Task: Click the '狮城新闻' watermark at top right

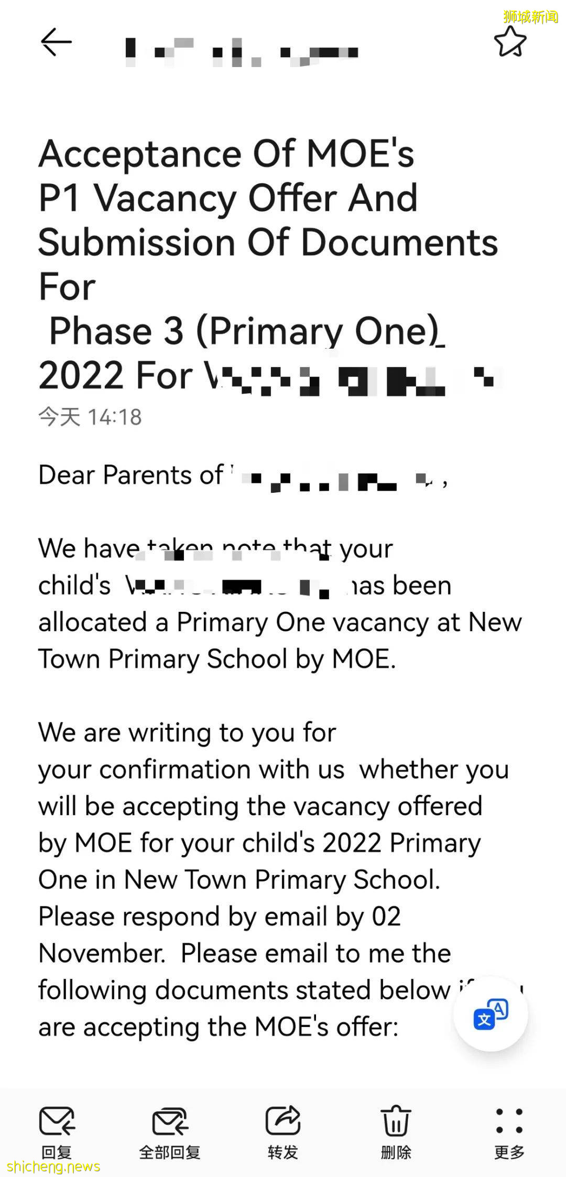Action: pos(530,17)
